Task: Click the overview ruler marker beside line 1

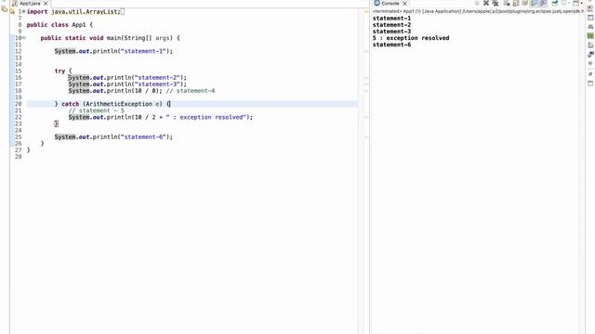Action: pos(366,12)
